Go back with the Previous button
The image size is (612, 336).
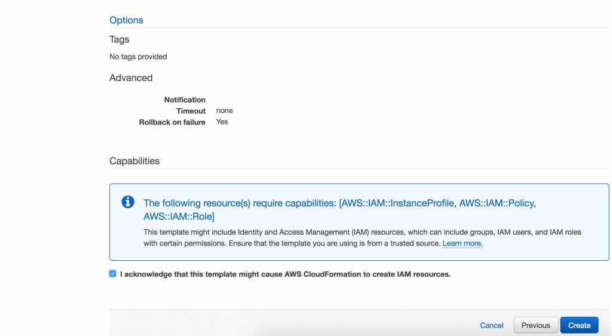535,325
